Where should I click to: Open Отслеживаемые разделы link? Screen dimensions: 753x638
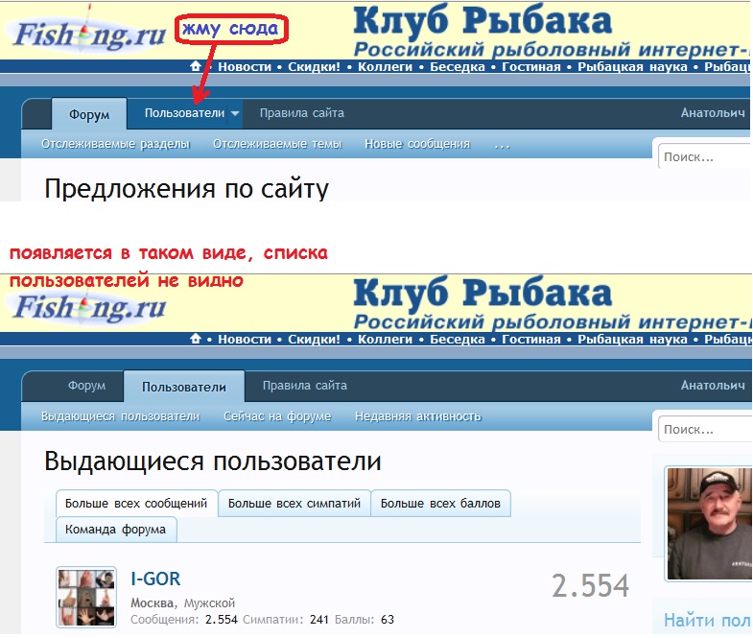pos(115,144)
